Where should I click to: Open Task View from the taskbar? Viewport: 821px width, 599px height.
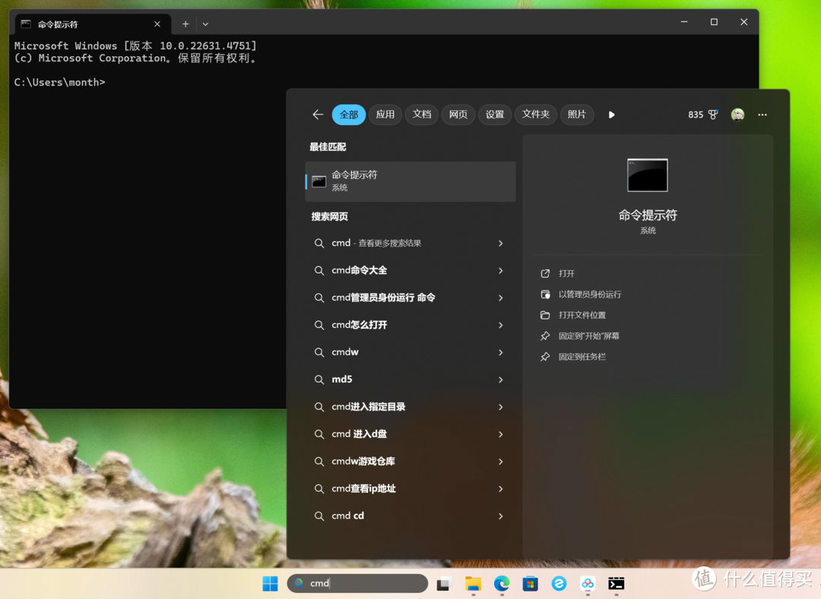pos(444,583)
